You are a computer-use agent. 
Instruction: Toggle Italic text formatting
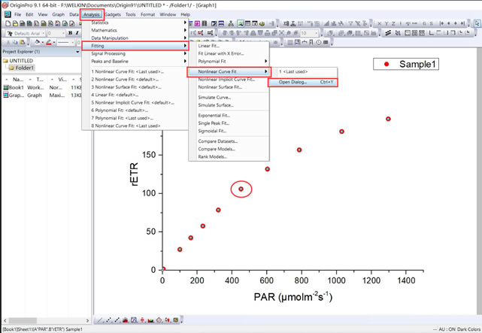[77, 34]
